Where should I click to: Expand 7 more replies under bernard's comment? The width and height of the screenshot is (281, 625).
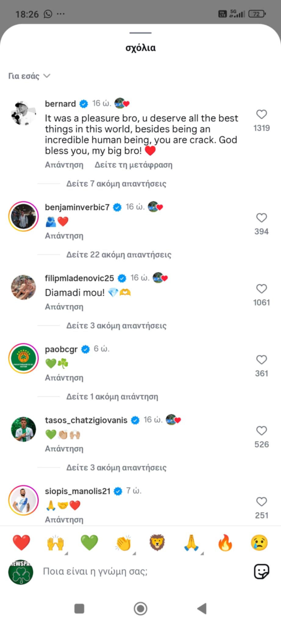tap(116, 184)
